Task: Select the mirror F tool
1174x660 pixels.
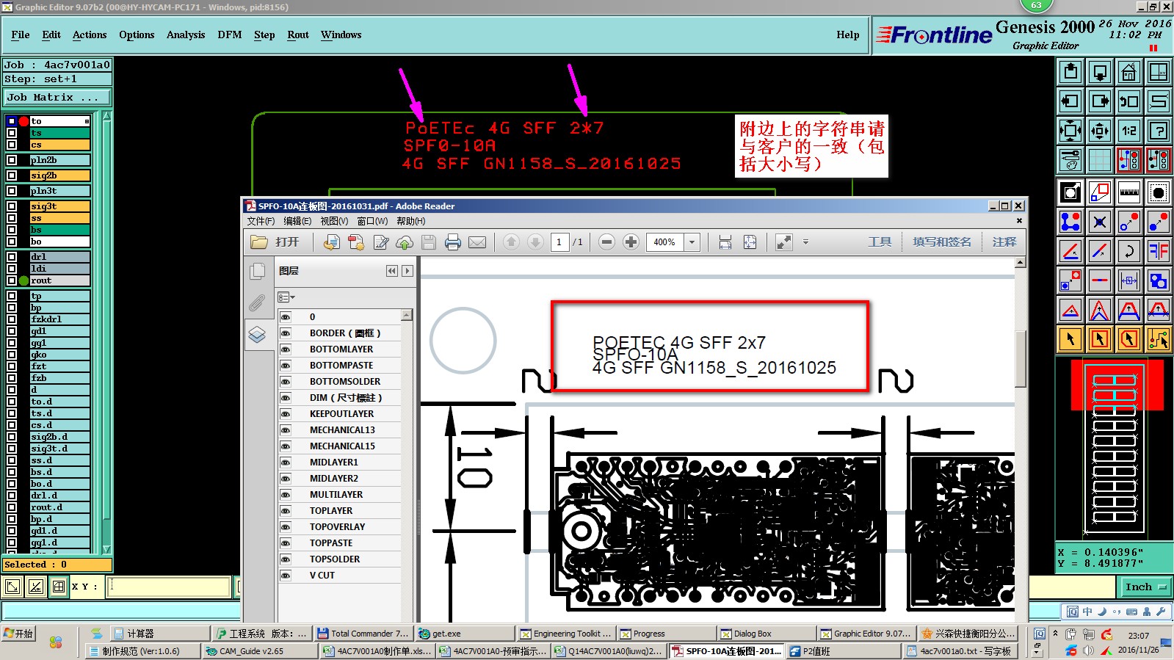Action: [x=1158, y=251]
